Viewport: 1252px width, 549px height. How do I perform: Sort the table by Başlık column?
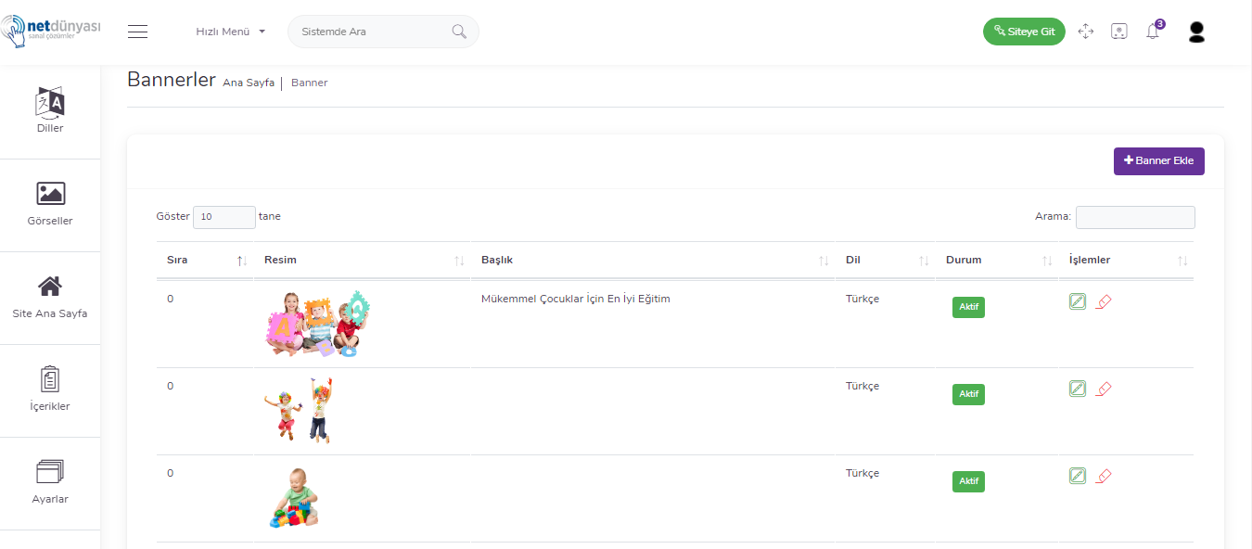click(653, 260)
